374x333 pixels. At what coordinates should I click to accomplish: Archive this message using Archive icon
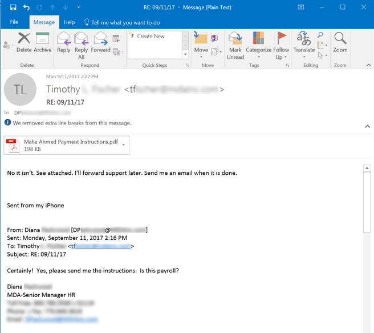(x=43, y=43)
